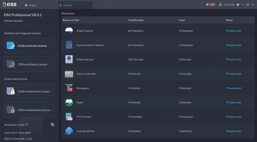Image resolution: width=257 pixels, height=142 pixels.
Task: Click Authorized status for Video Channel
Action: tap(234, 31)
